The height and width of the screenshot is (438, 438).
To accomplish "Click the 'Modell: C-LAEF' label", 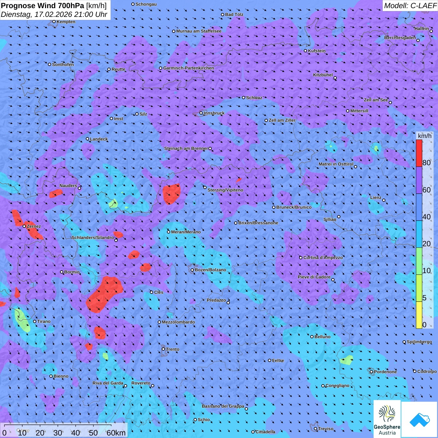I will point(410,6).
